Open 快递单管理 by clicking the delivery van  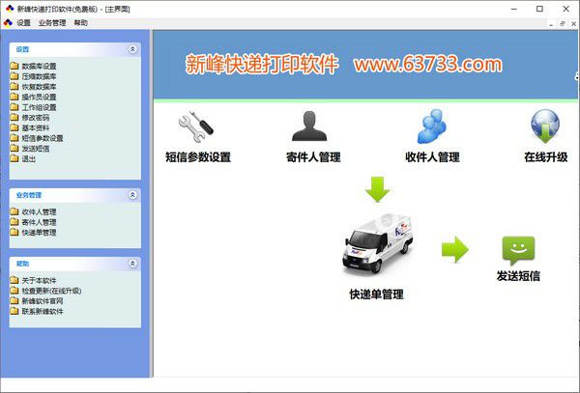click(x=377, y=243)
